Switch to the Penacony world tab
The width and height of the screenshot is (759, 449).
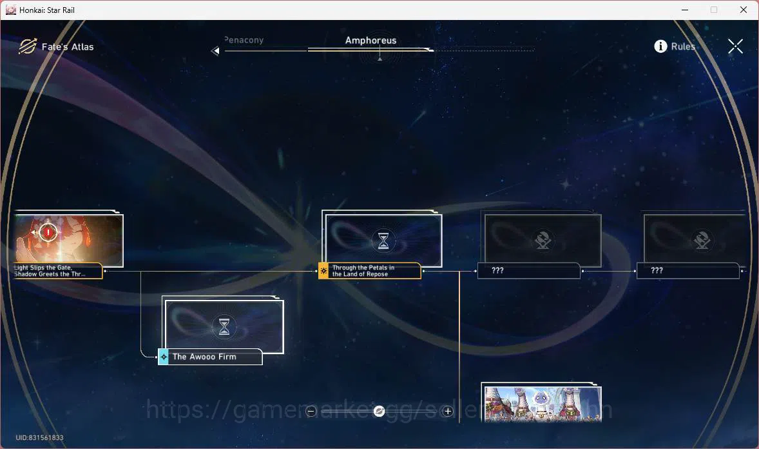coord(244,40)
